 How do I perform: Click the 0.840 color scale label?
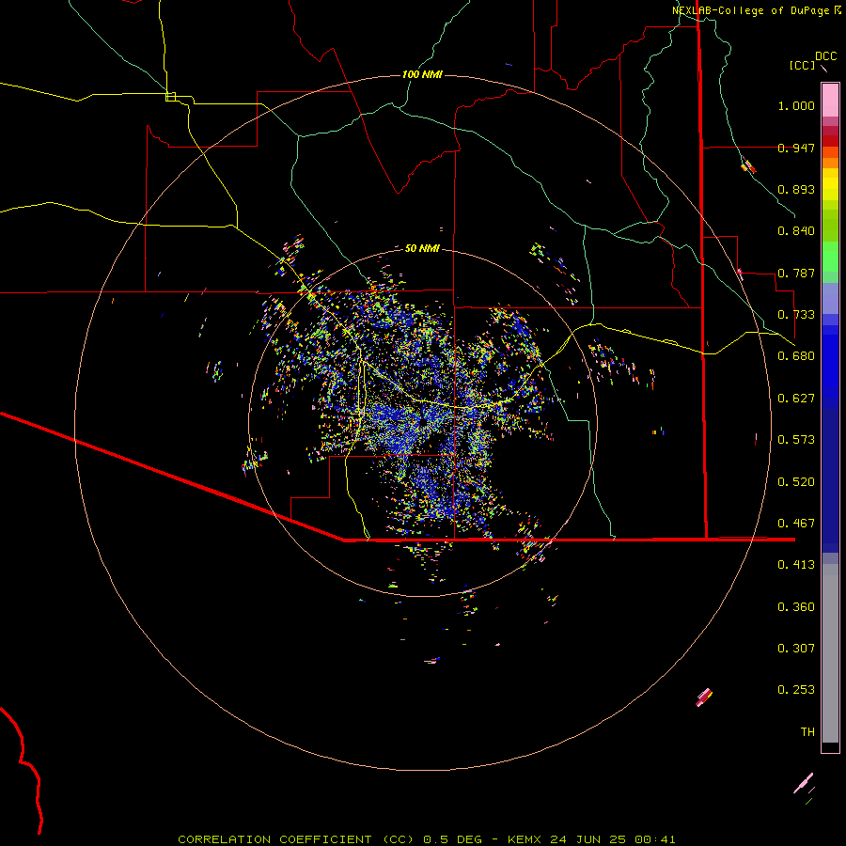coord(796,231)
